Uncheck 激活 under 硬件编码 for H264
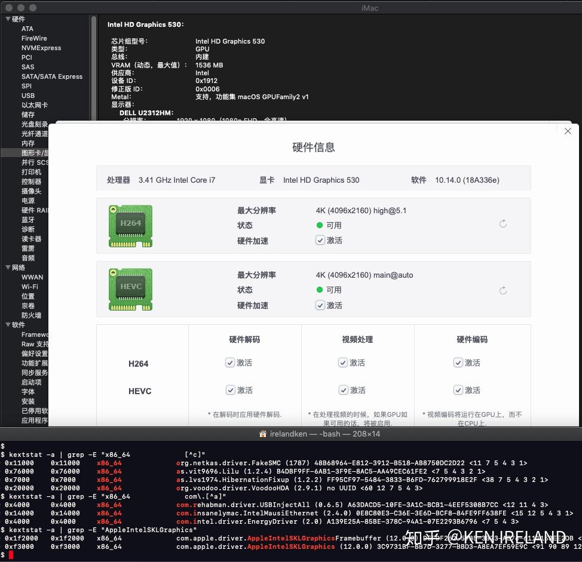Image resolution: width=582 pixels, height=562 pixels. click(458, 363)
